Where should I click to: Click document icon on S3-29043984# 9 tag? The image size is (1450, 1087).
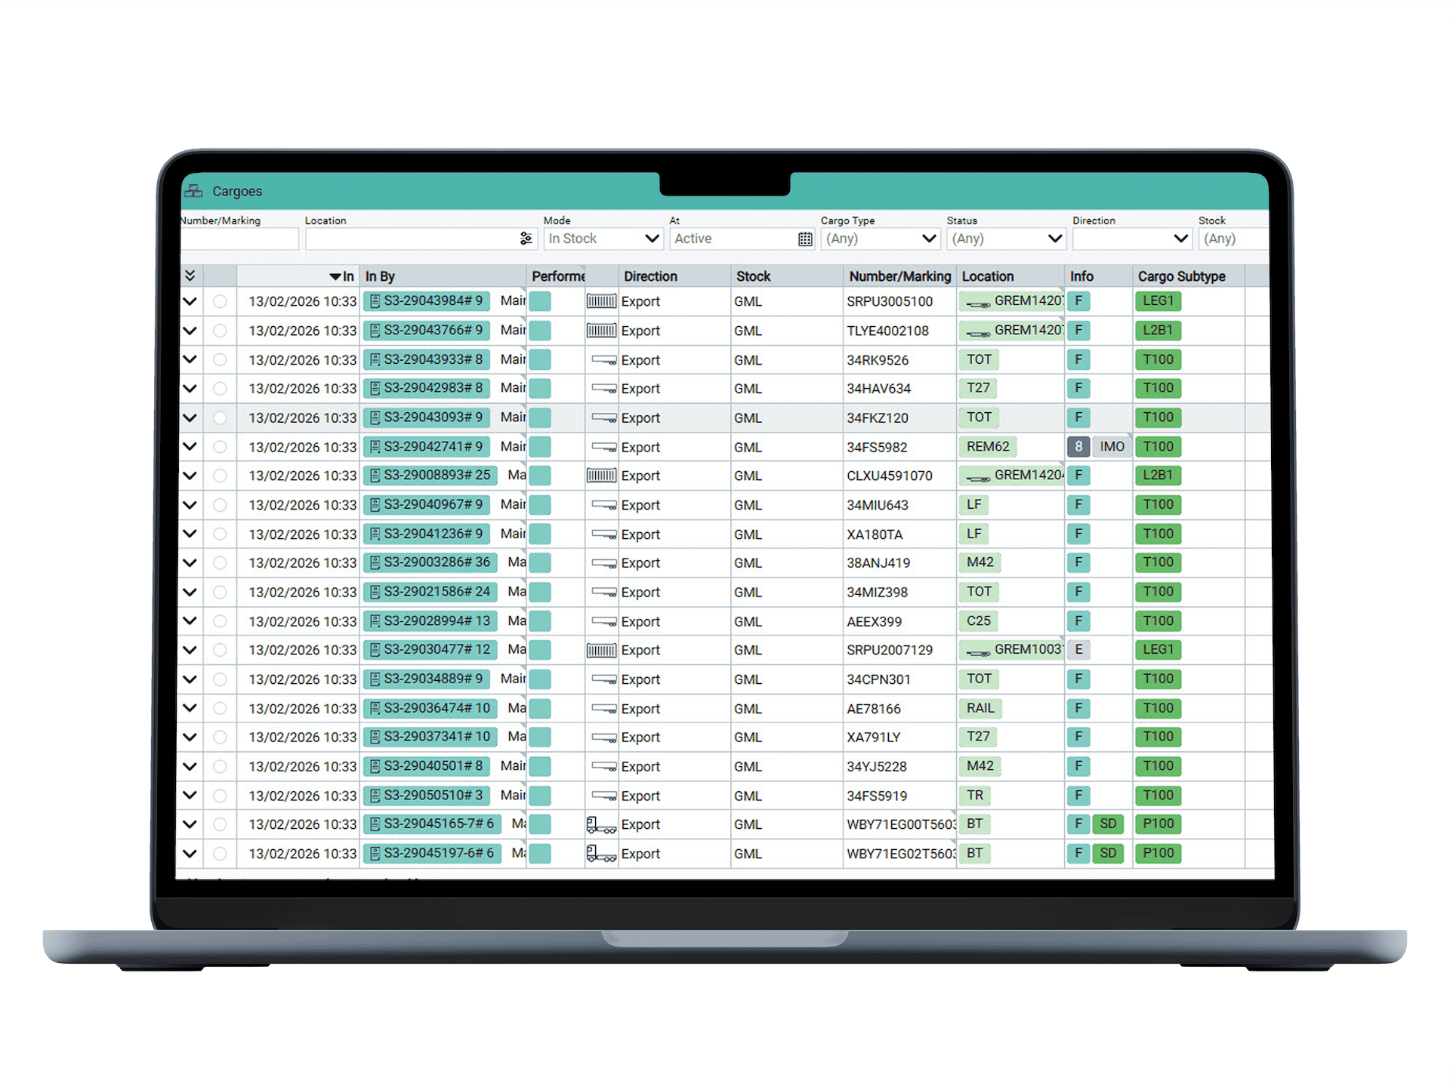point(375,301)
